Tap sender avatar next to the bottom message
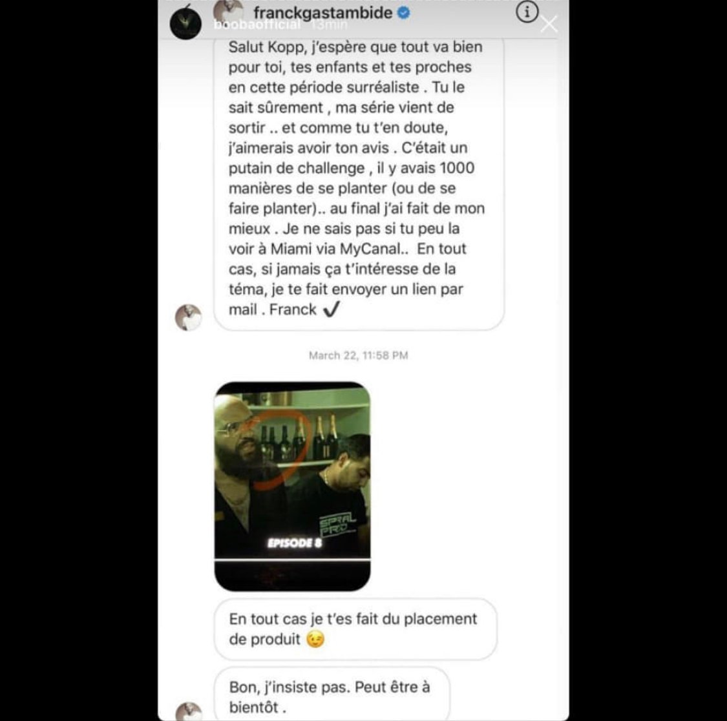Viewport: 727px width, 721px height. coord(188,711)
